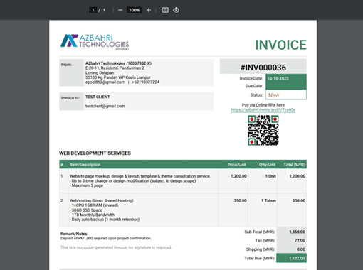Click the Azbahri Technologies logo

pos(95,42)
